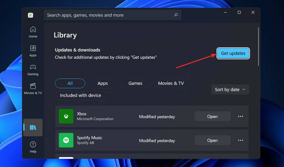The image size is (284, 167).
Task: Click the Microsoft Store logo icon
Action: point(30,15)
